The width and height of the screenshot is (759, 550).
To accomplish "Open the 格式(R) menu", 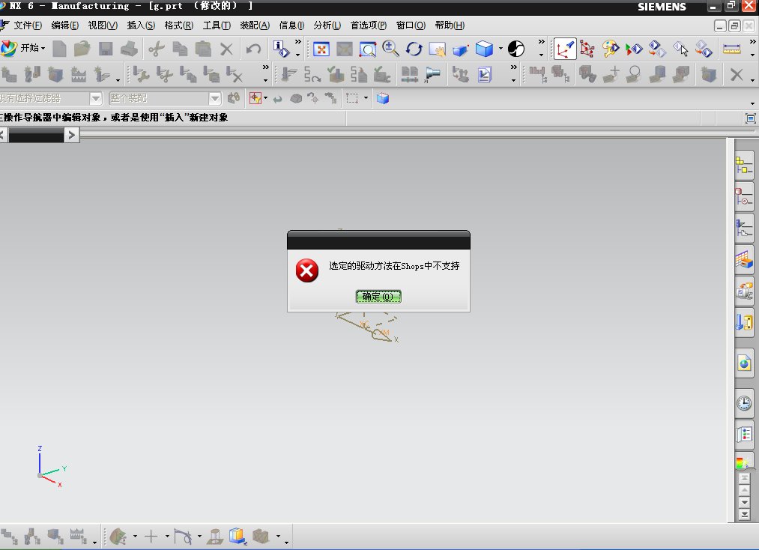I will [x=178, y=25].
